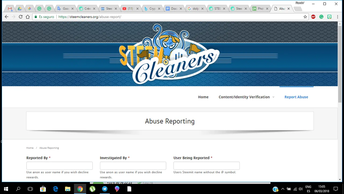This screenshot has width=344, height=194.
Task: Click the scrollbar down arrow
Action: pyautogui.click(x=340, y=179)
